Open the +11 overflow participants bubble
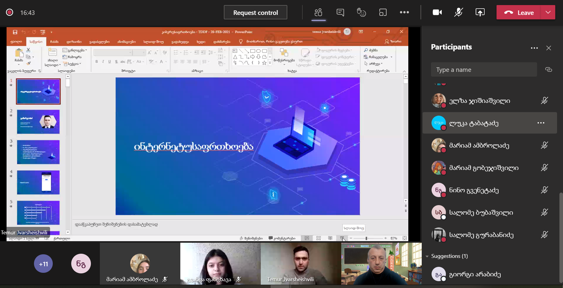The height and width of the screenshot is (288, 563). (x=44, y=264)
